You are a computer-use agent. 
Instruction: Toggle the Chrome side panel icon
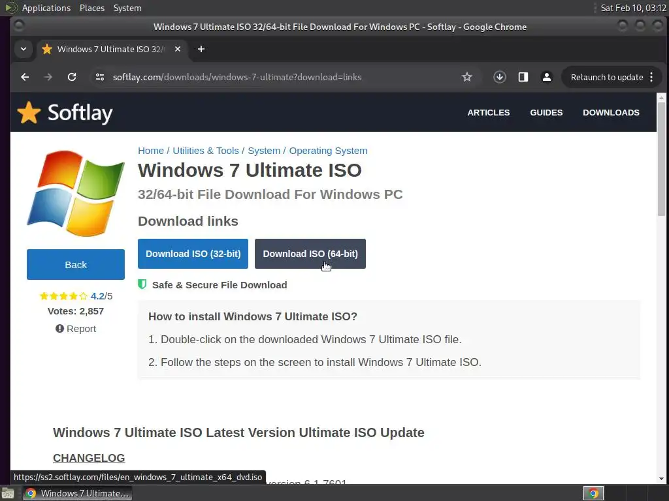coord(523,77)
